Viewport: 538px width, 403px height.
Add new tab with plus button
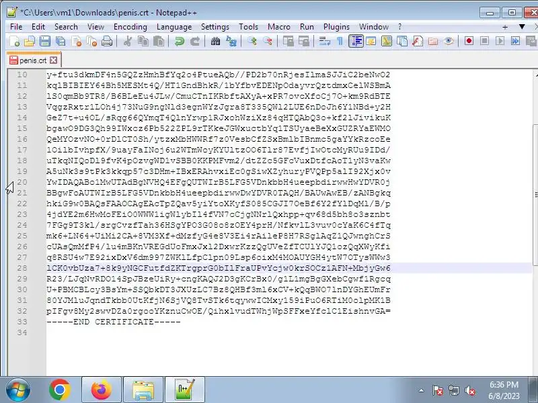505,27
